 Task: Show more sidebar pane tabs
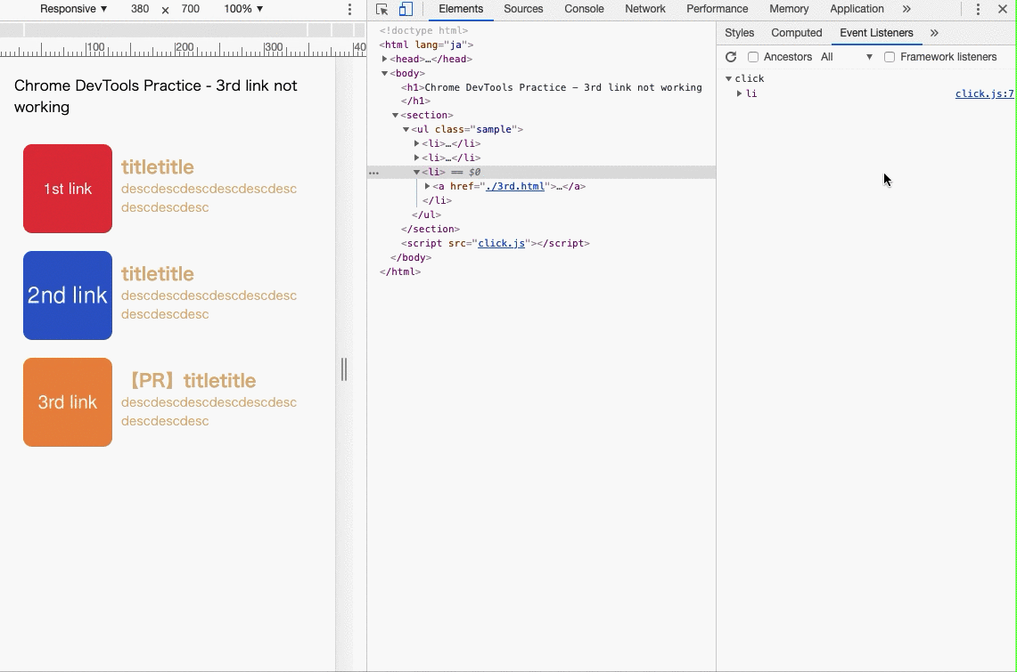[934, 33]
